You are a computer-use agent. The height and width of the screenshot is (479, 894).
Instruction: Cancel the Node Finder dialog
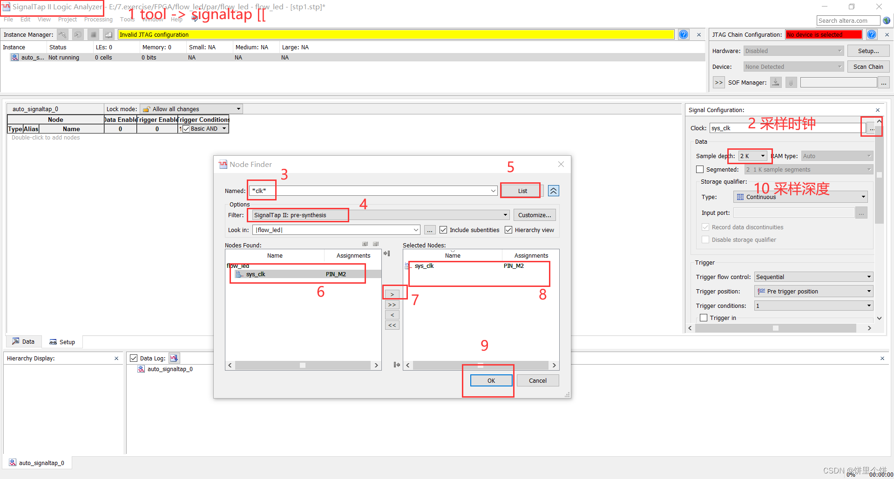point(538,380)
